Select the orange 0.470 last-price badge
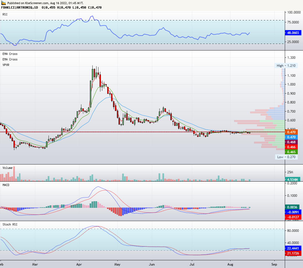Image resolution: width=303 pixels, height=268 pixels. click(291, 132)
